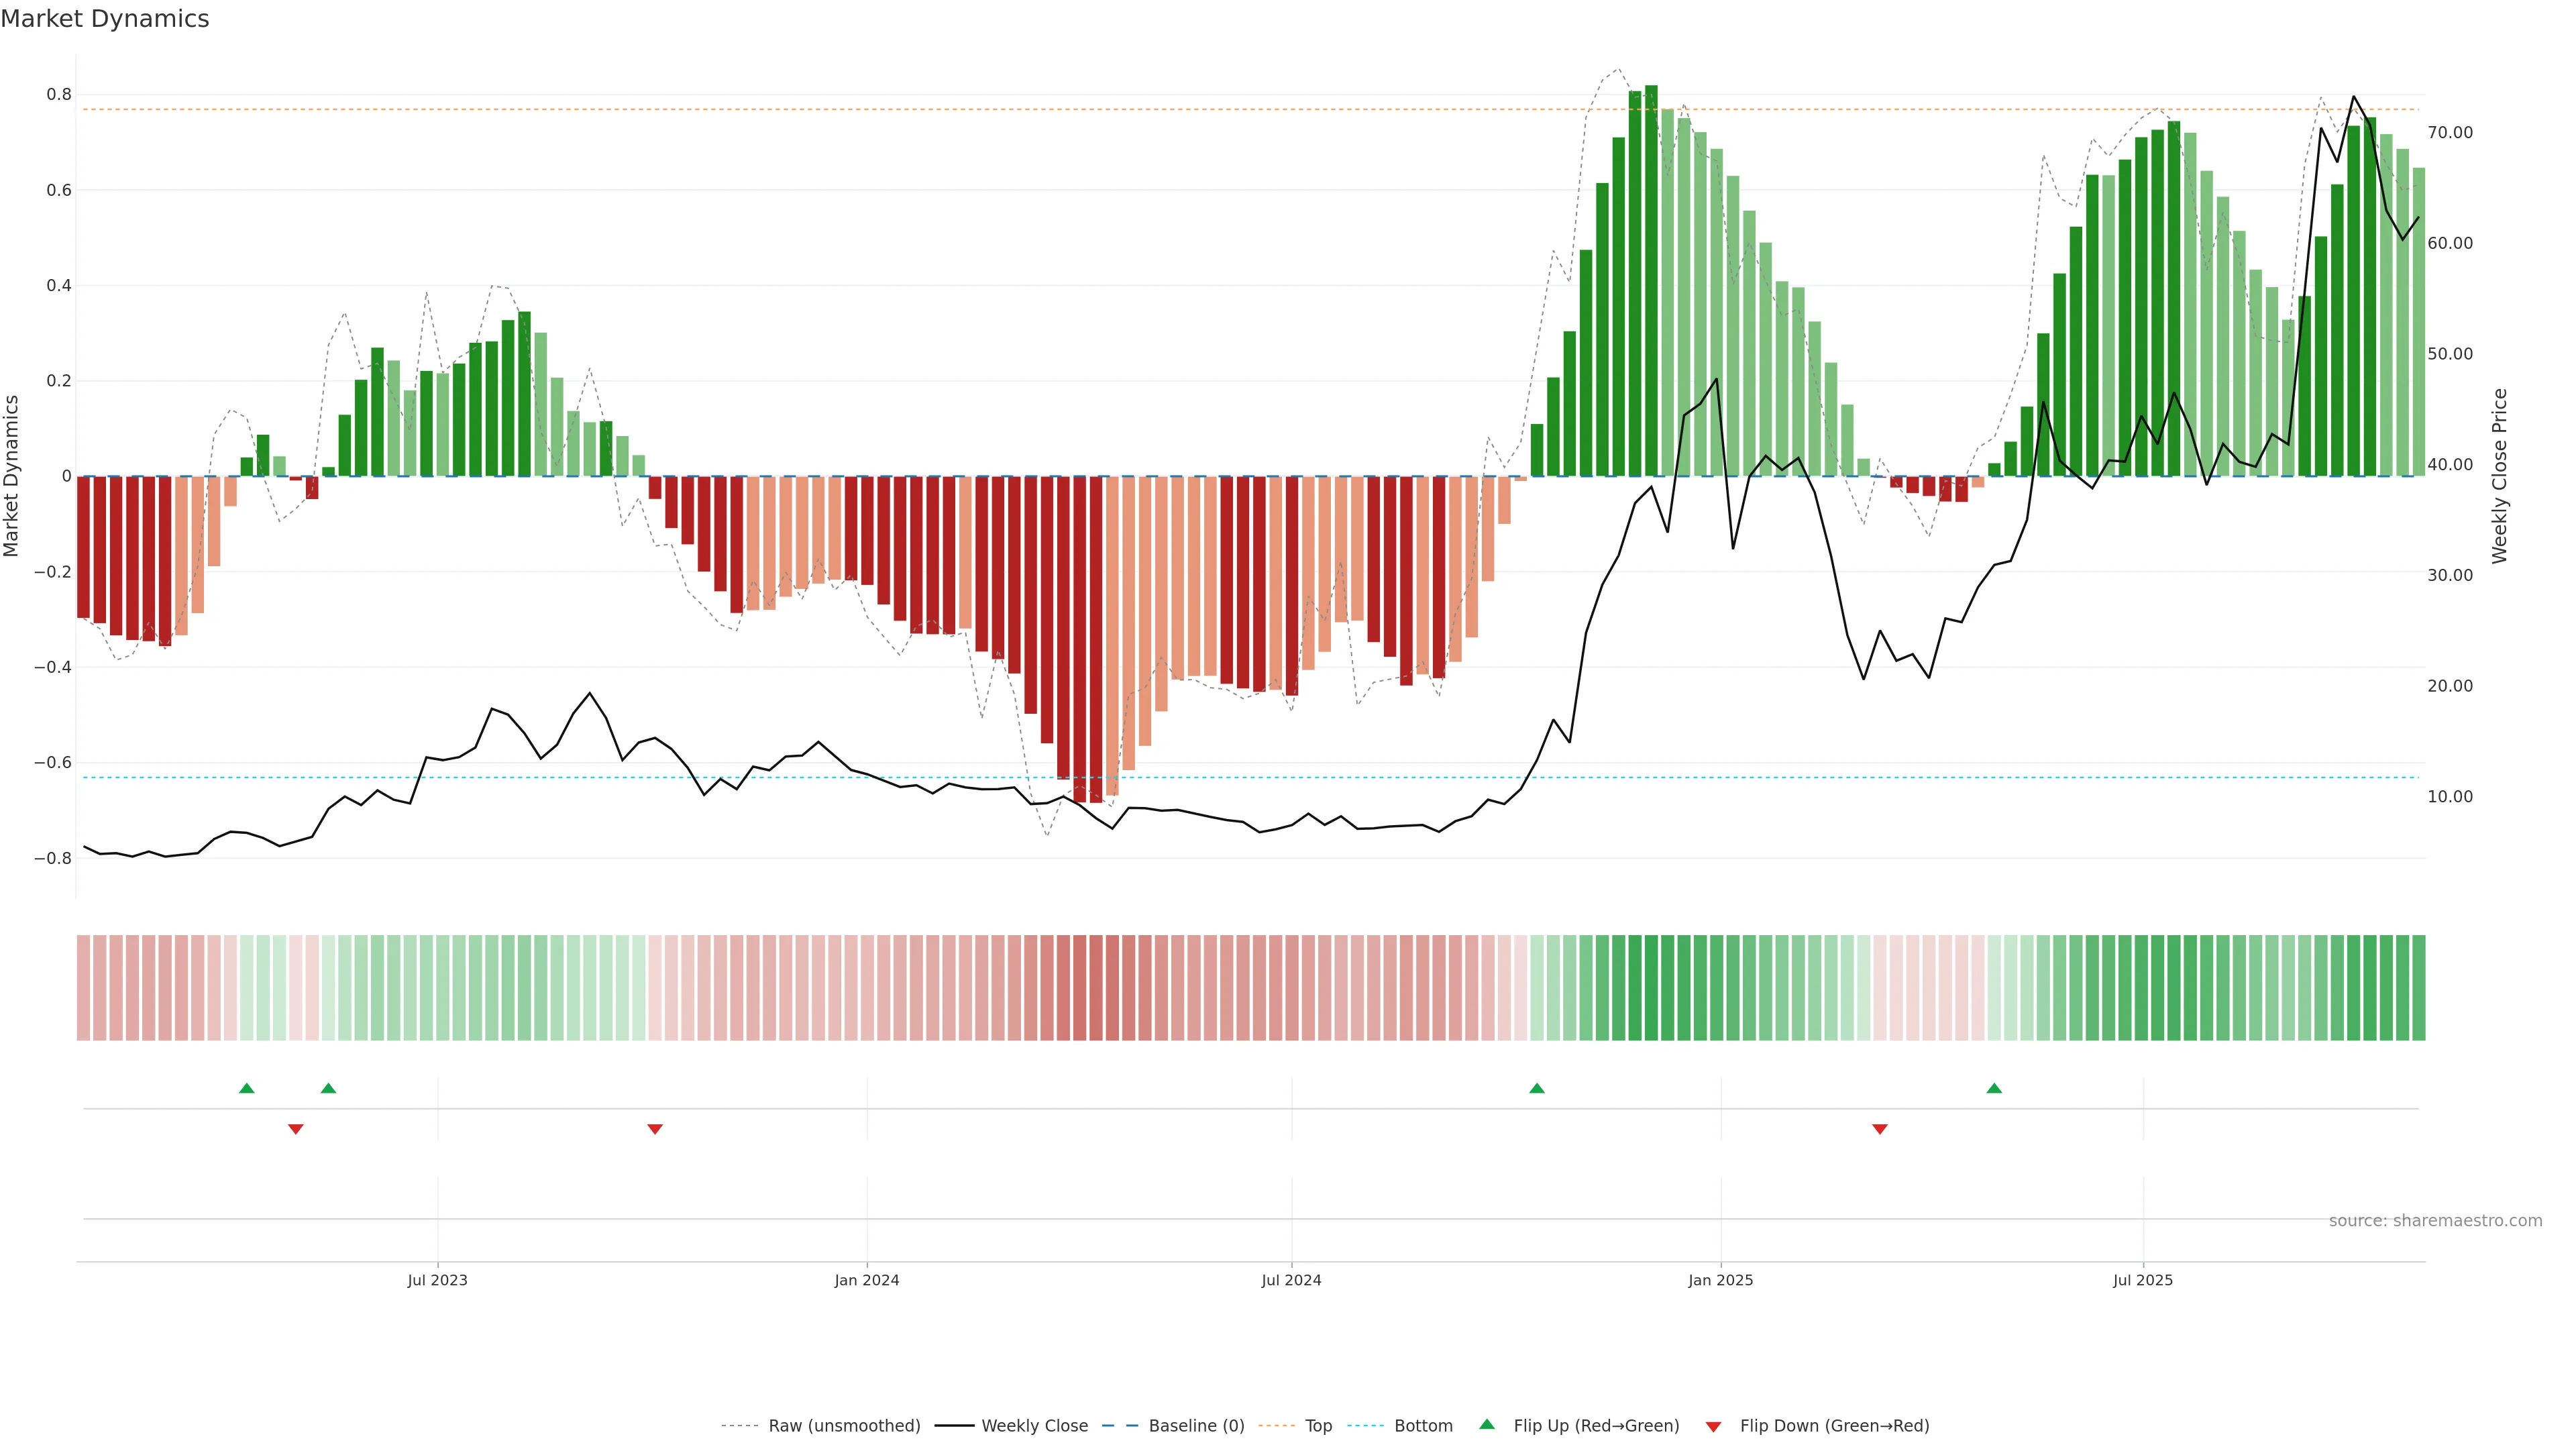
Task: Click the Flip Down marker between Jul 2023 and Jan 2024
Action: pos(655,1129)
